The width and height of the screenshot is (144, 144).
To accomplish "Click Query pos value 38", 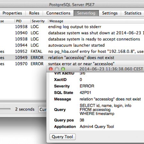I will (82, 120).
